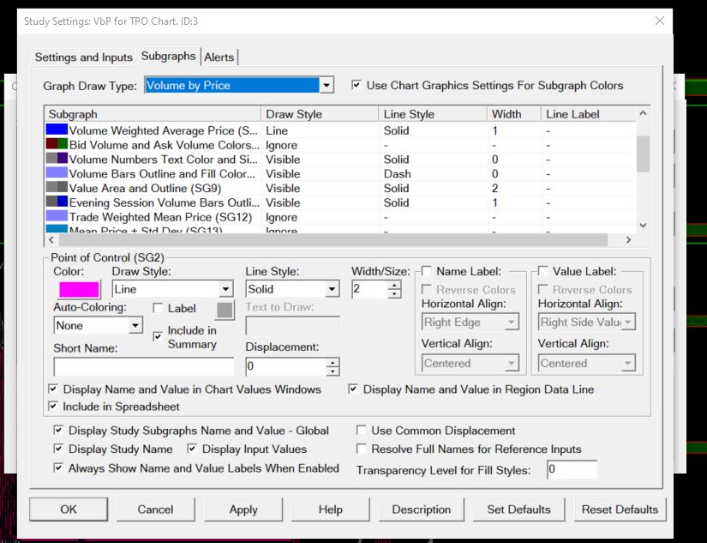Click the Line Style column header

click(x=433, y=114)
